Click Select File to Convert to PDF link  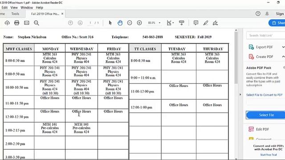(264, 95)
